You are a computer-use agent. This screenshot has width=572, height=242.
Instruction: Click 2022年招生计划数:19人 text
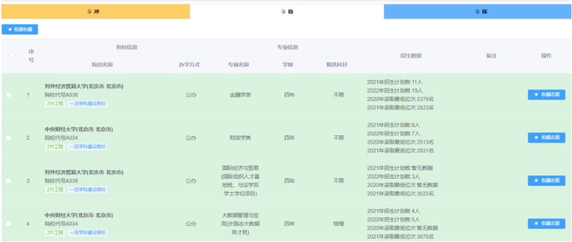395,90
